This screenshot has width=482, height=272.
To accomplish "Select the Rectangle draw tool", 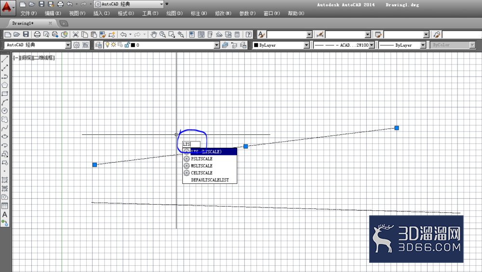I will [5, 93].
